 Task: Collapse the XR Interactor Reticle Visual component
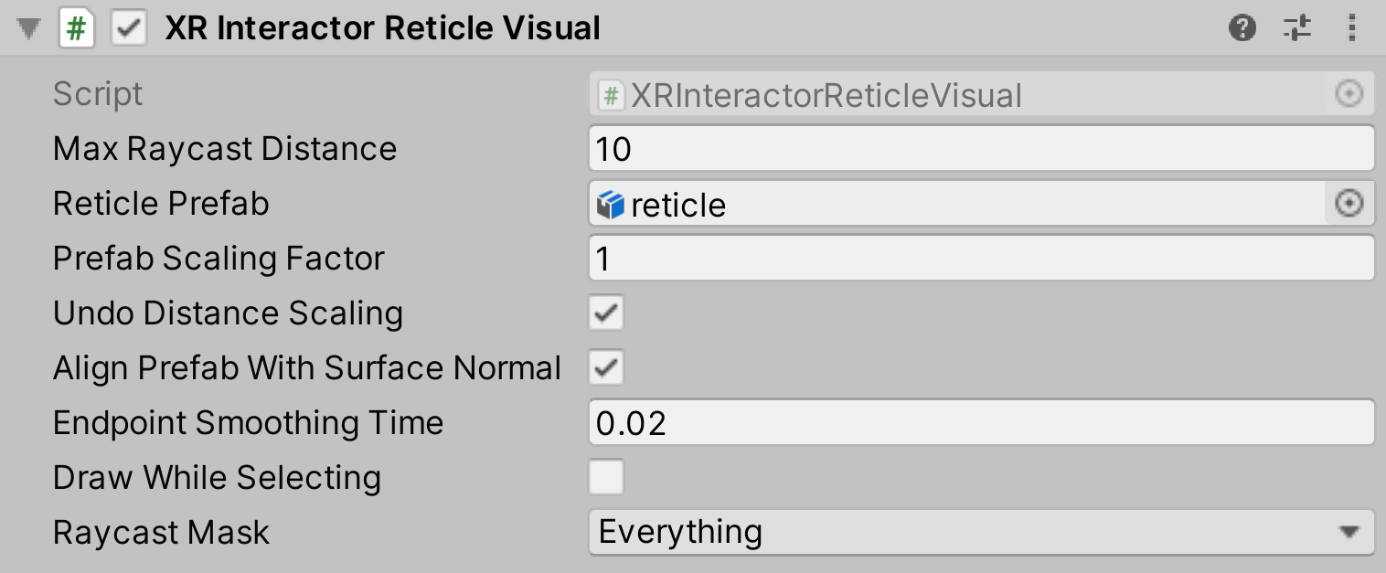coord(27,27)
